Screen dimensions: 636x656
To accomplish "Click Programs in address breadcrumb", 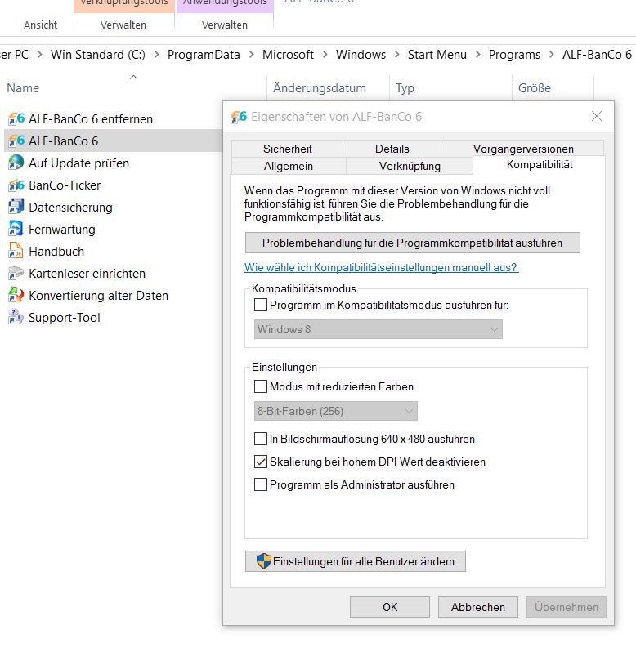I will tap(514, 55).
